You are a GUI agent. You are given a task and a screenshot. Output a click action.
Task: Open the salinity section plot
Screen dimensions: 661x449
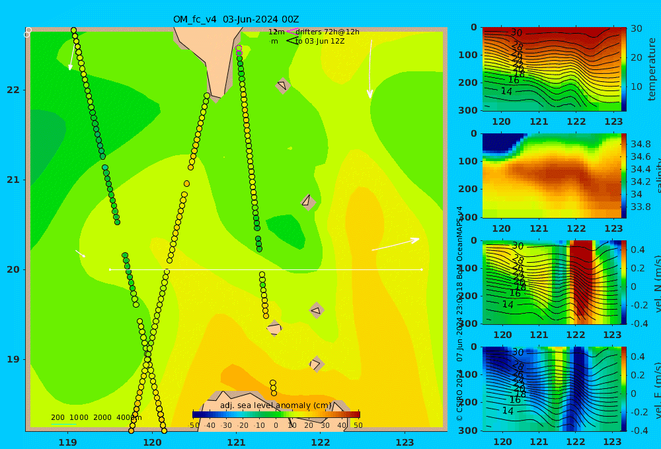click(552, 176)
